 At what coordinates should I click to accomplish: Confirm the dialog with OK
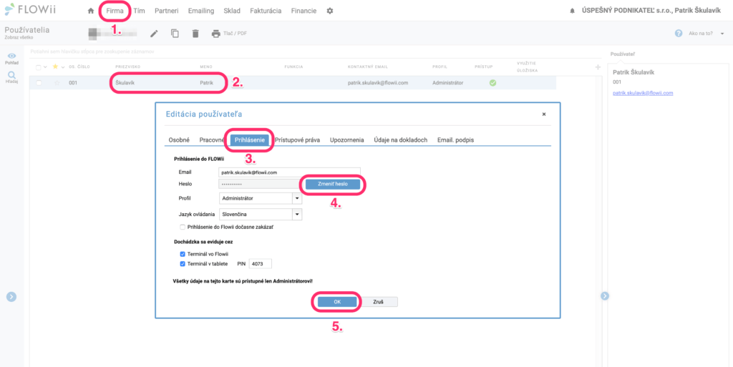pyautogui.click(x=337, y=302)
